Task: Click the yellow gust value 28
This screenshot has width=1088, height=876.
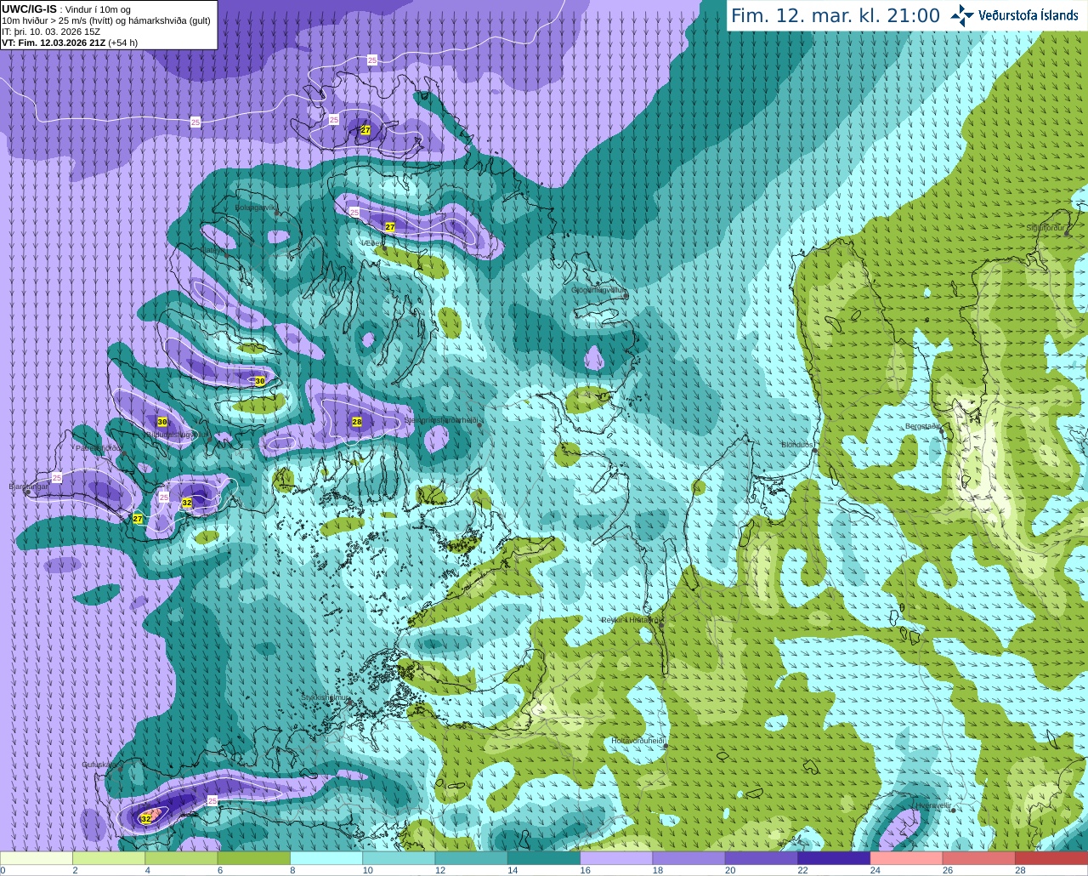Action: pos(357,422)
